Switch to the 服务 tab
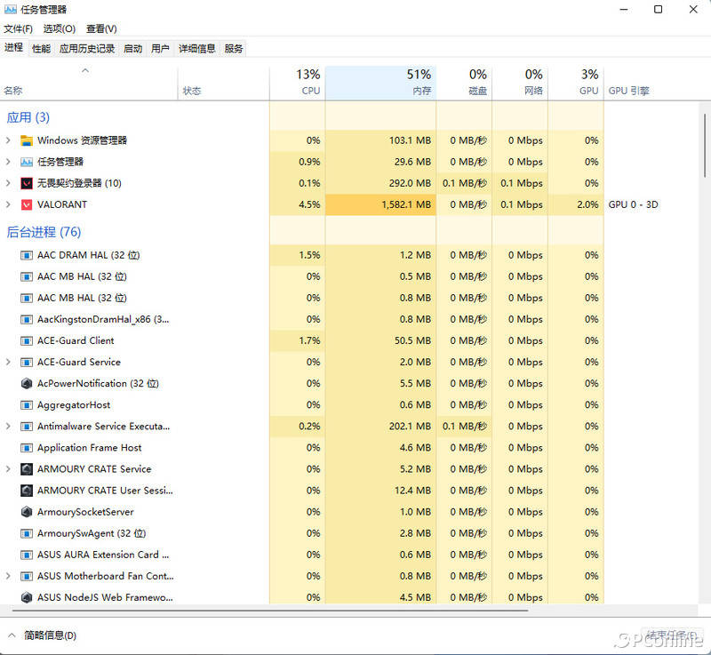 tap(234, 49)
